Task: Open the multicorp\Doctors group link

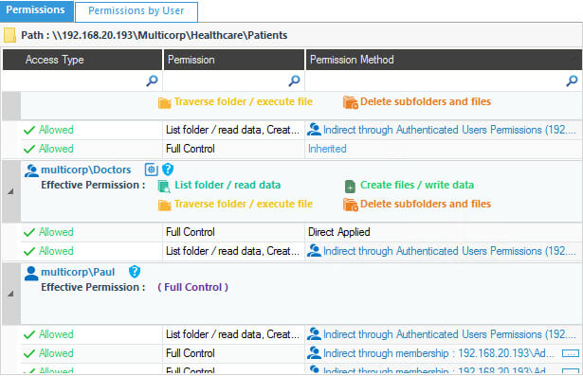Action: pyautogui.click(x=86, y=170)
